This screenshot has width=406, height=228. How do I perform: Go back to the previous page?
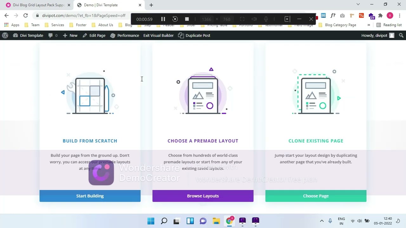7,16
